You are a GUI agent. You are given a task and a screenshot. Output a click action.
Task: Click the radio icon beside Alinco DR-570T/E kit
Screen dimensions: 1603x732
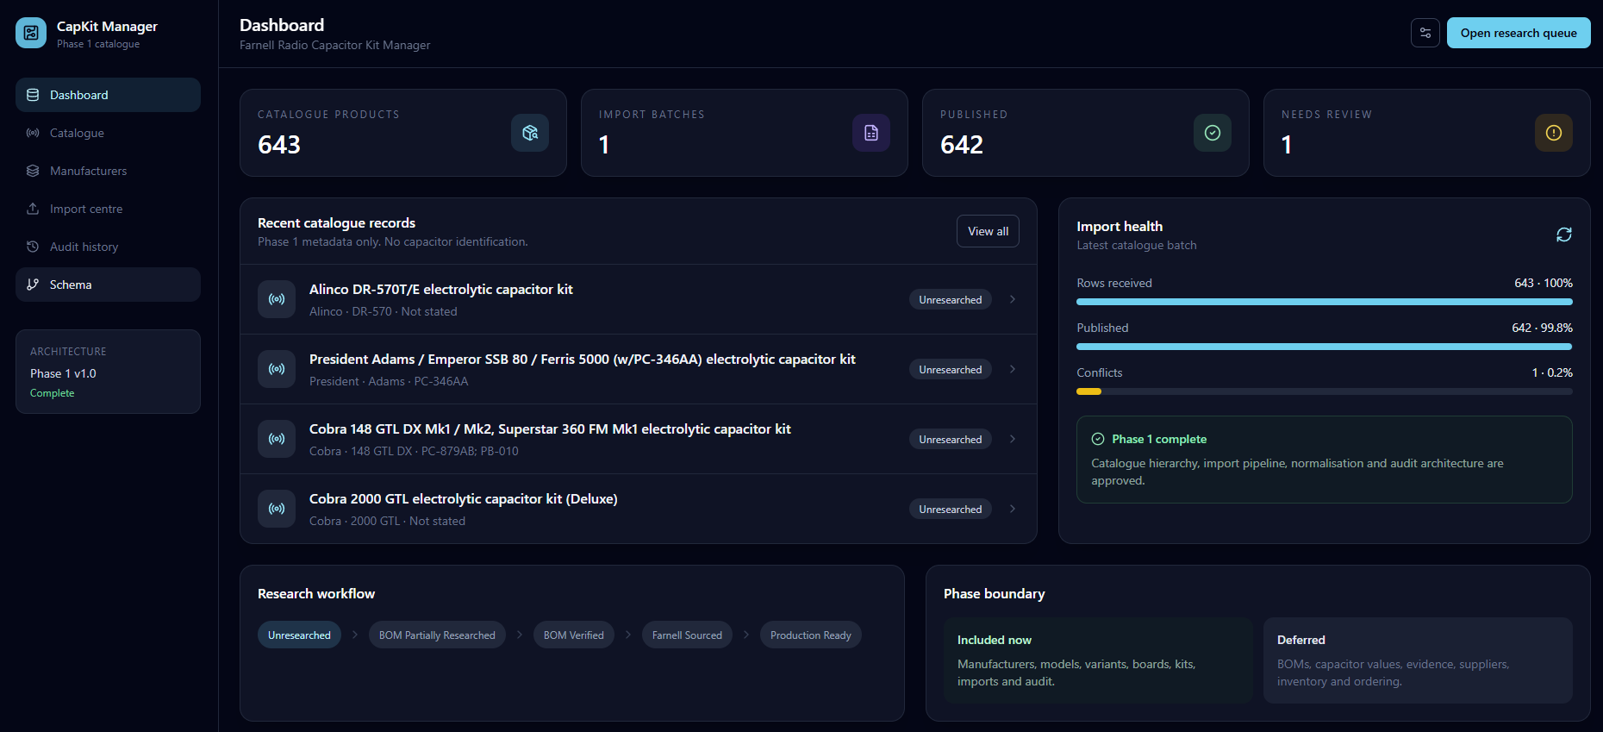click(277, 299)
